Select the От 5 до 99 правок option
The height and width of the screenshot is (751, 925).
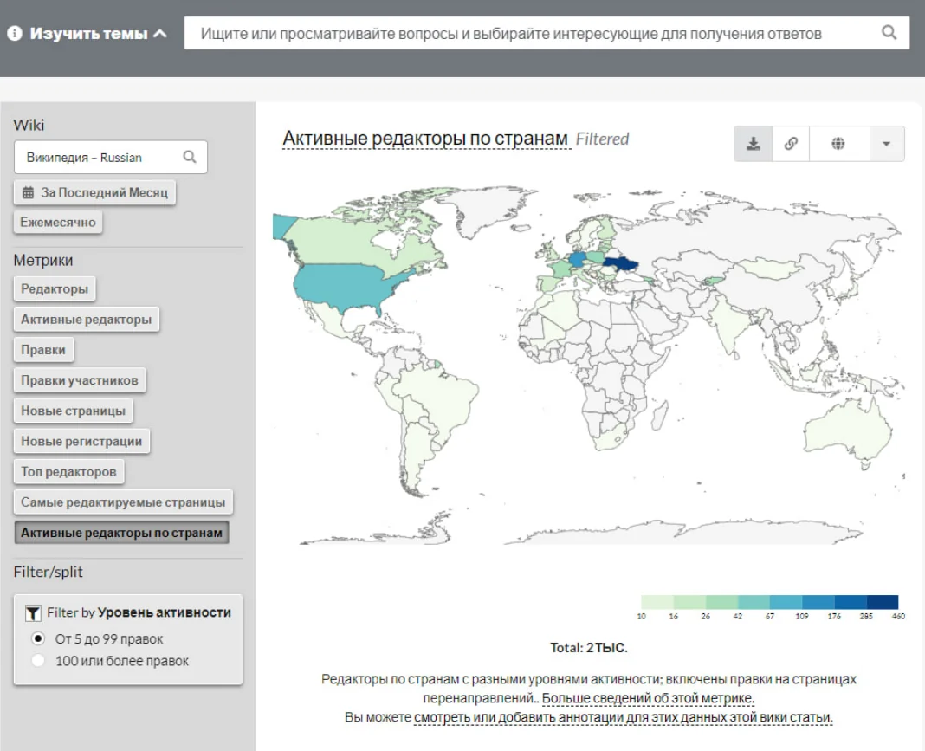pyautogui.click(x=37, y=639)
